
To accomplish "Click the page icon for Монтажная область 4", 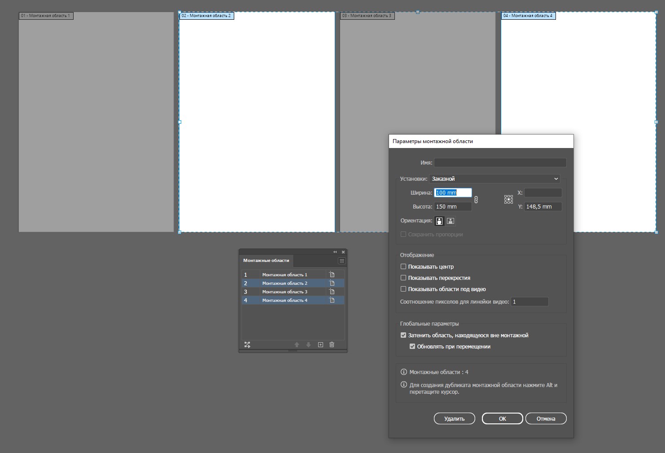I will (332, 300).
